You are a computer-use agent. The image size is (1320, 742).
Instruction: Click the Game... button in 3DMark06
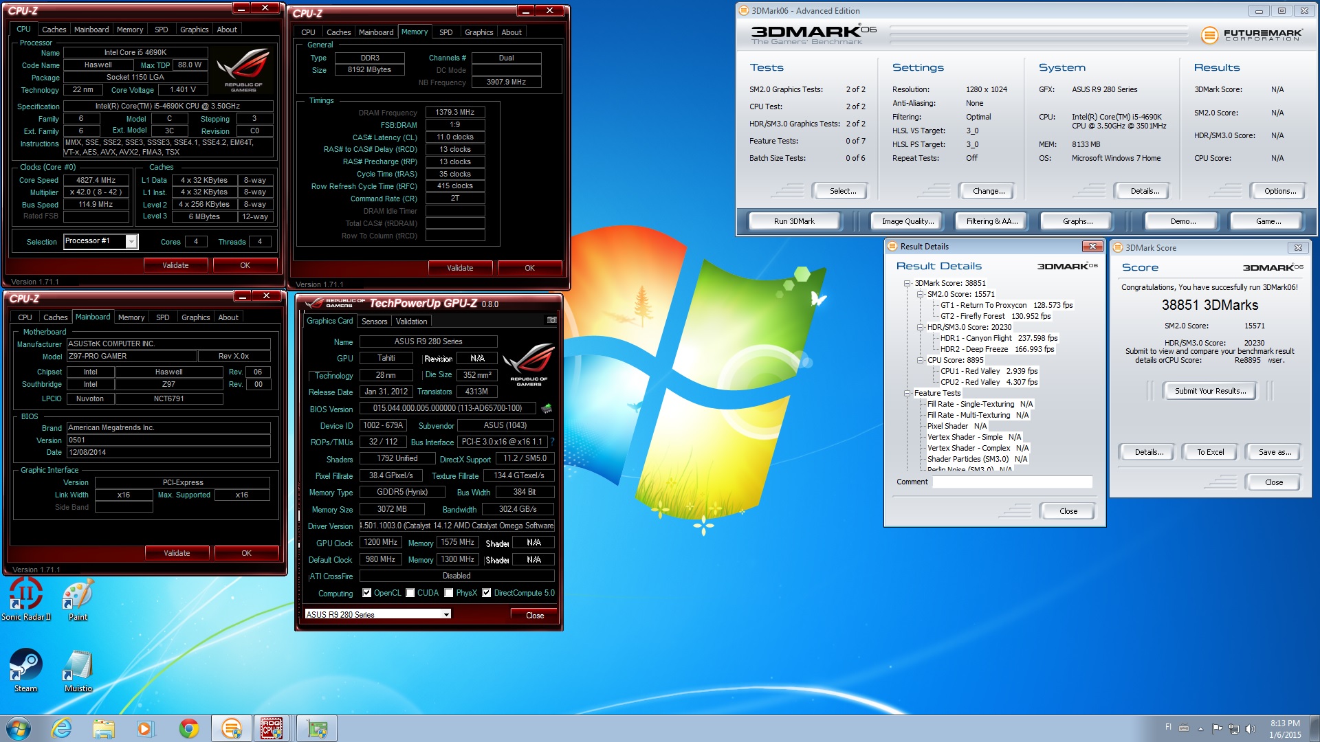(x=1268, y=221)
